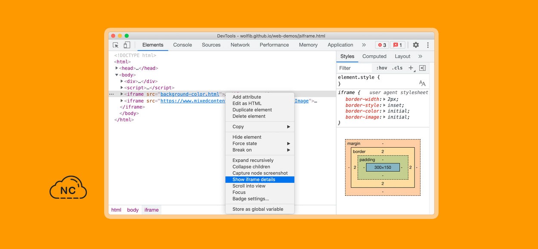
Task: Open the Break on submenu
Action: click(x=260, y=150)
